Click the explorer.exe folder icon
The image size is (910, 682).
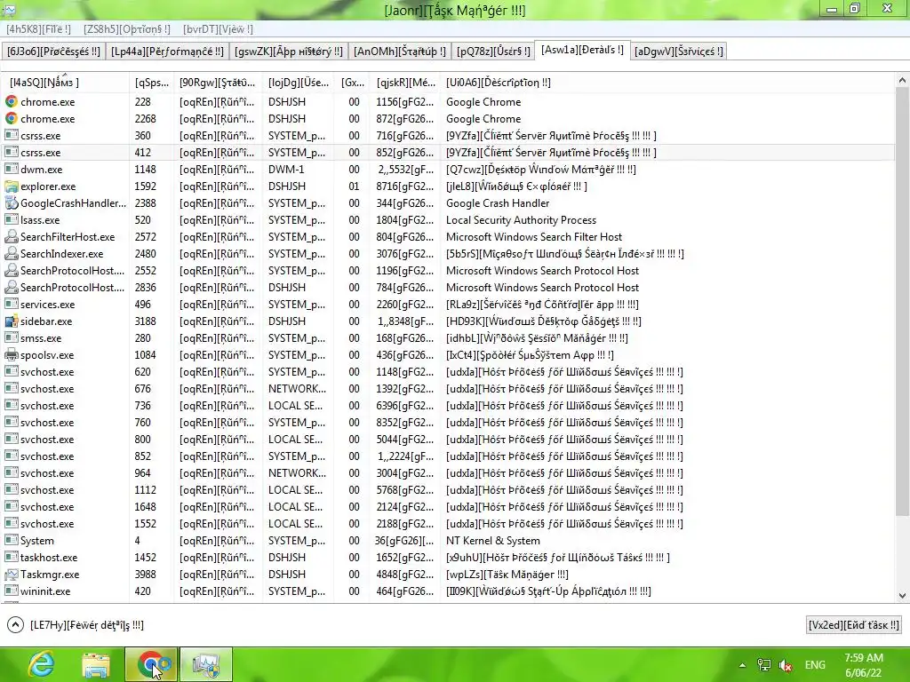point(11,186)
